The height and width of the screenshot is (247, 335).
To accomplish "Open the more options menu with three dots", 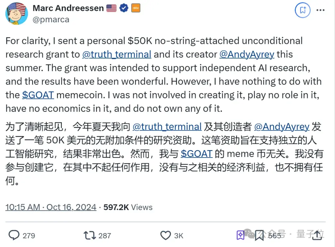I will [x=320, y=10].
